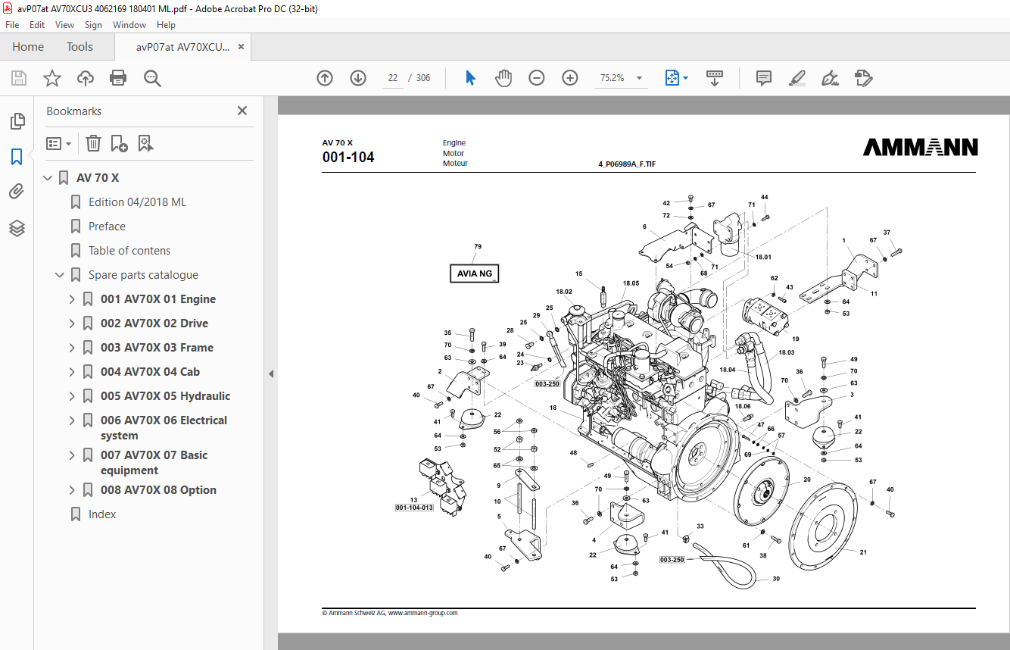Expand 001 AV70X 01 Engine bookmark

tap(72, 299)
